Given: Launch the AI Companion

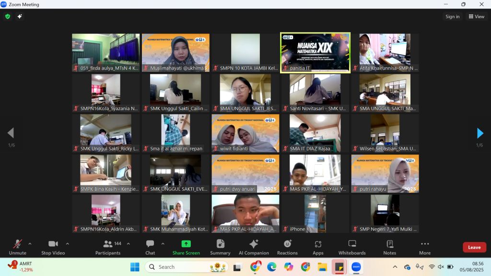Looking at the screenshot, I should pos(254,247).
